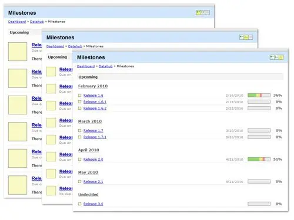This screenshot has height=220, width=294.
Task: Open Release 1.6 milestone link
Action: click(93, 96)
